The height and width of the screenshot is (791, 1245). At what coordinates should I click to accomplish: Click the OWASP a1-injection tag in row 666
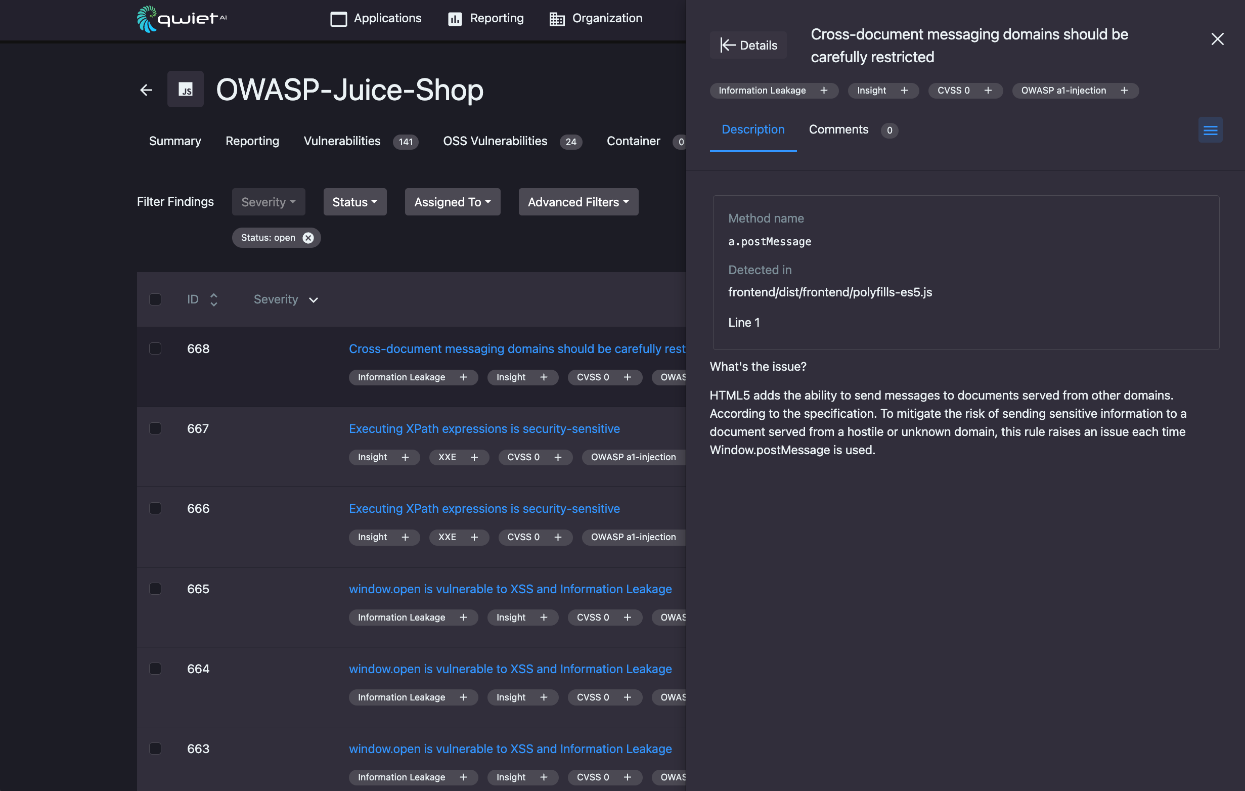pyautogui.click(x=633, y=537)
